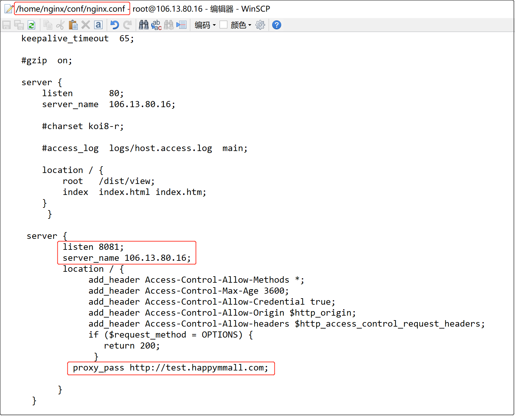This screenshot has height=416, width=515.
Task: Click the Delete X icon
Action: click(x=85, y=25)
